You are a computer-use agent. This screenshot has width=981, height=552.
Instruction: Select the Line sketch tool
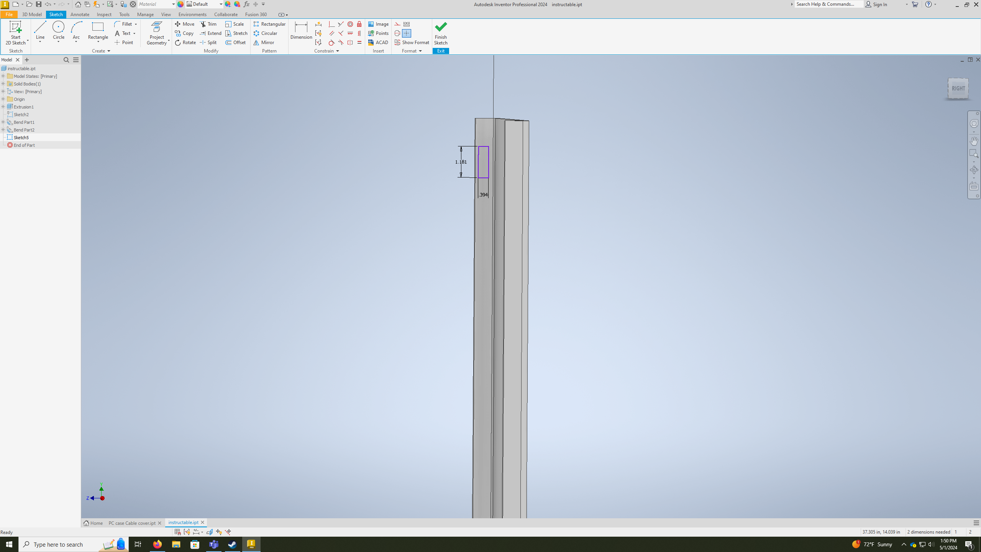point(40,31)
